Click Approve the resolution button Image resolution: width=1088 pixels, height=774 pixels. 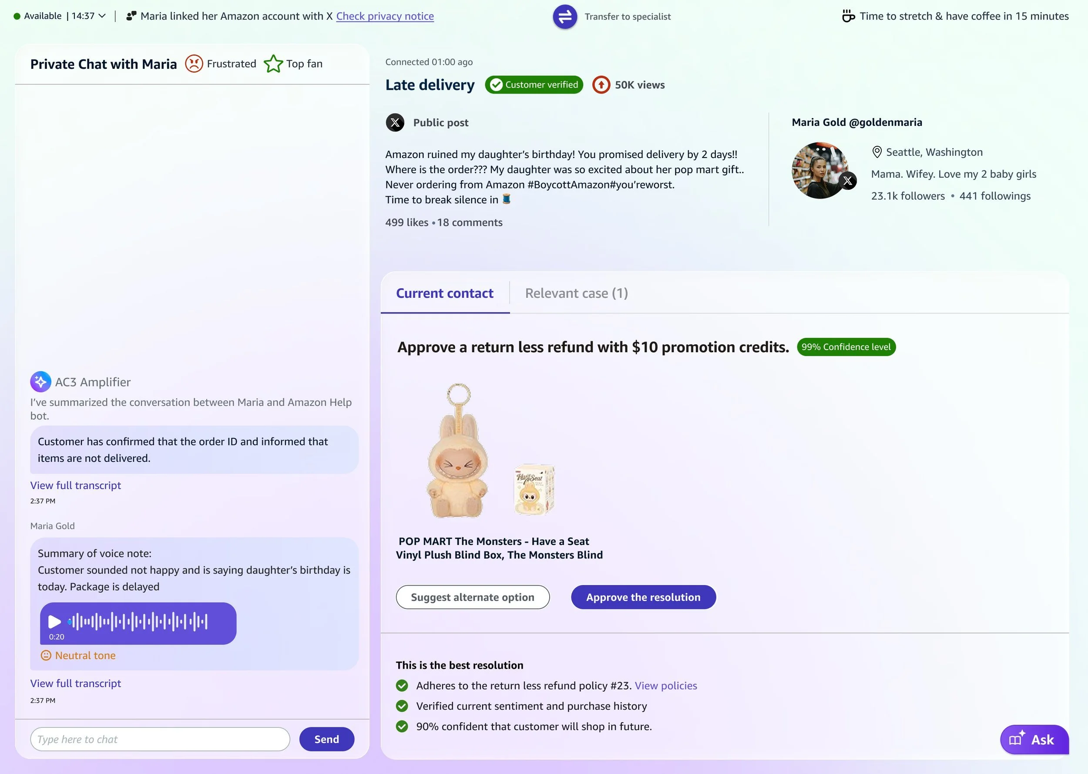643,597
